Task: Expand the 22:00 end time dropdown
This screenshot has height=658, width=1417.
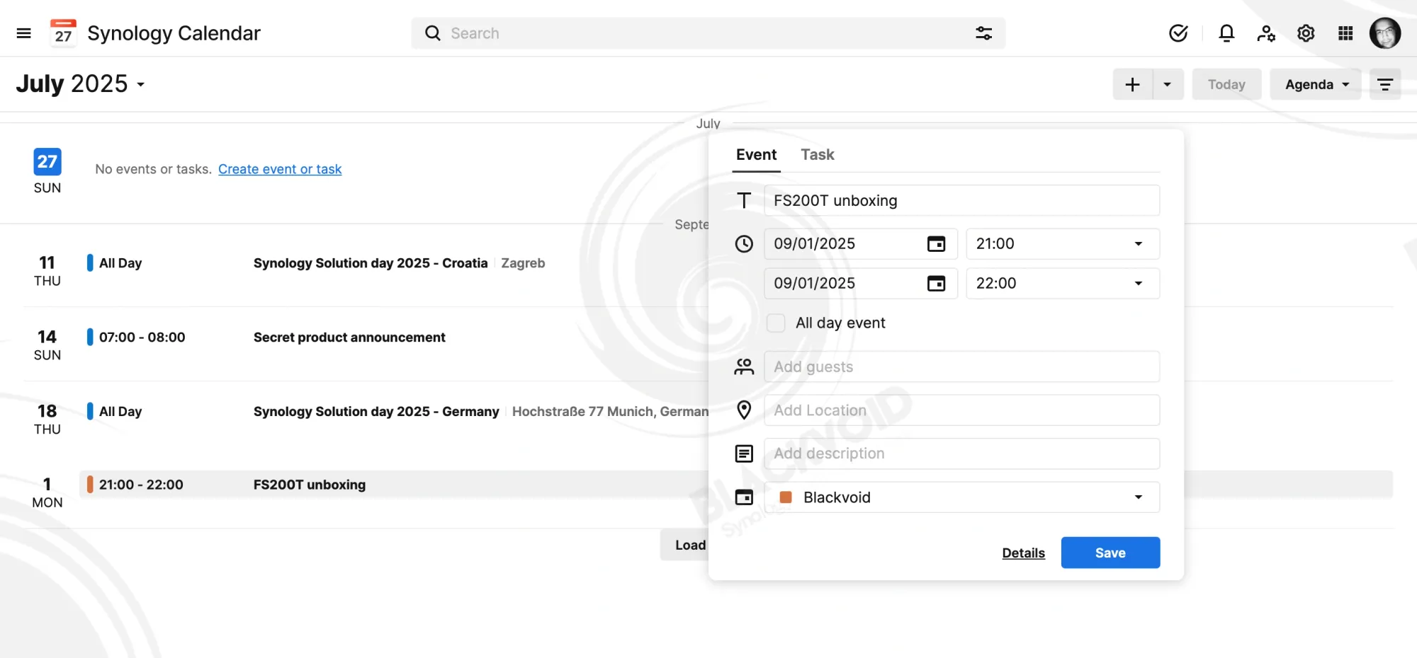Action: [x=1063, y=283]
